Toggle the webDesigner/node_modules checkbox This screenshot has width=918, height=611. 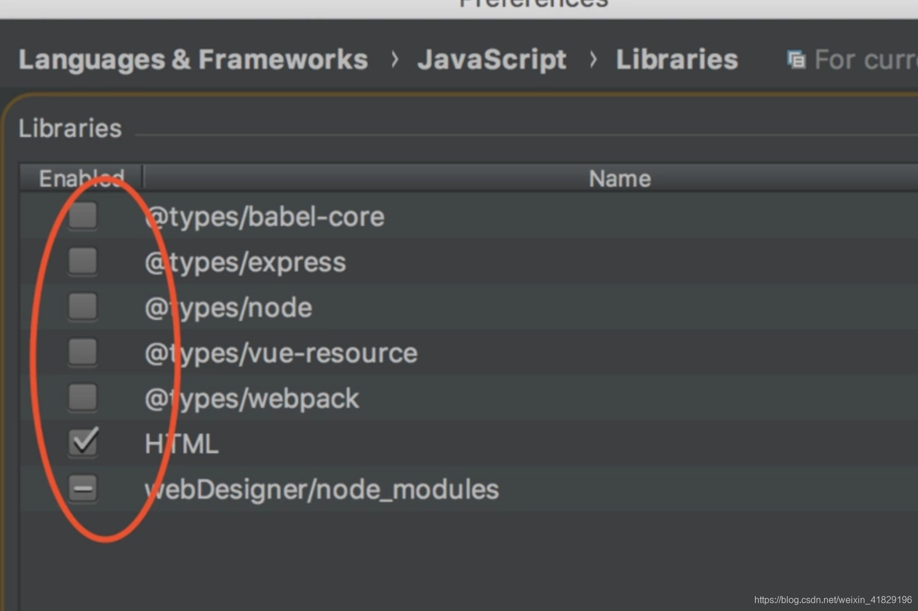(83, 488)
